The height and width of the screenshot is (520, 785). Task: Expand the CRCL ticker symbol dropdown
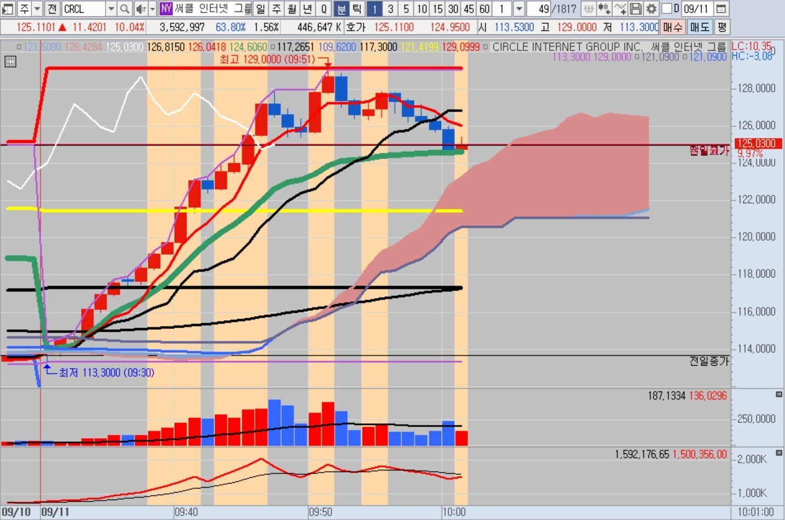(x=111, y=9)
